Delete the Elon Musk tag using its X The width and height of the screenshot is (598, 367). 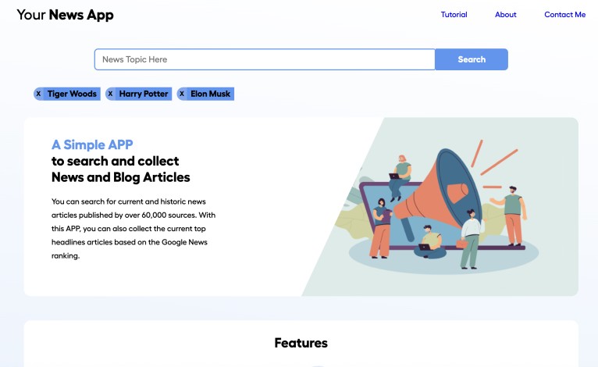click(182, 94)
